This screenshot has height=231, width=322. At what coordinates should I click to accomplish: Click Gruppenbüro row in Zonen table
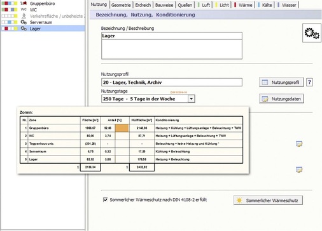pos(131,128)
